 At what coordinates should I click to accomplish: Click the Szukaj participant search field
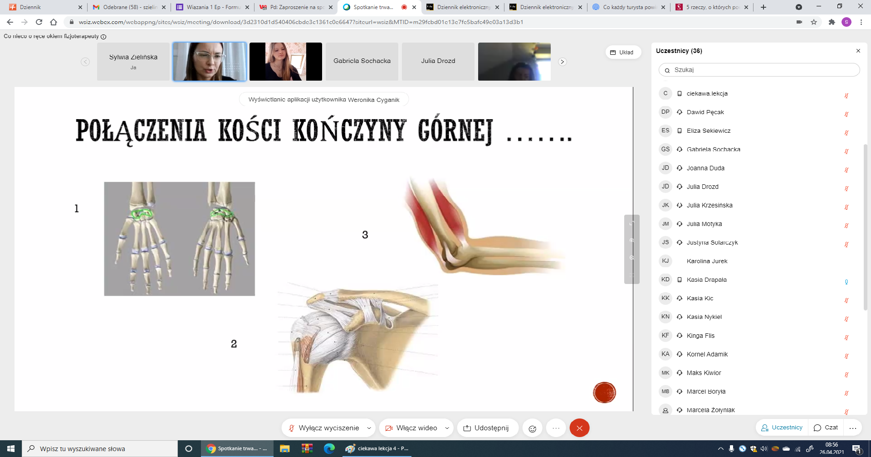click(x=759, y=70)
